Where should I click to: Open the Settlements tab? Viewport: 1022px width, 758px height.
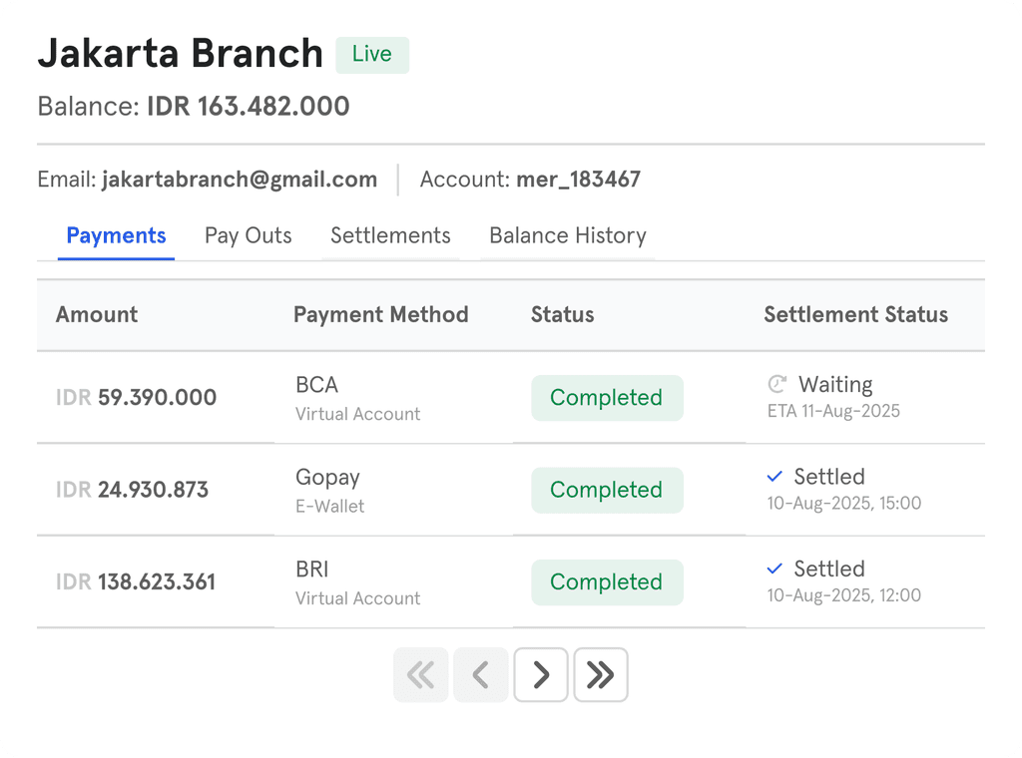(390, 235)
